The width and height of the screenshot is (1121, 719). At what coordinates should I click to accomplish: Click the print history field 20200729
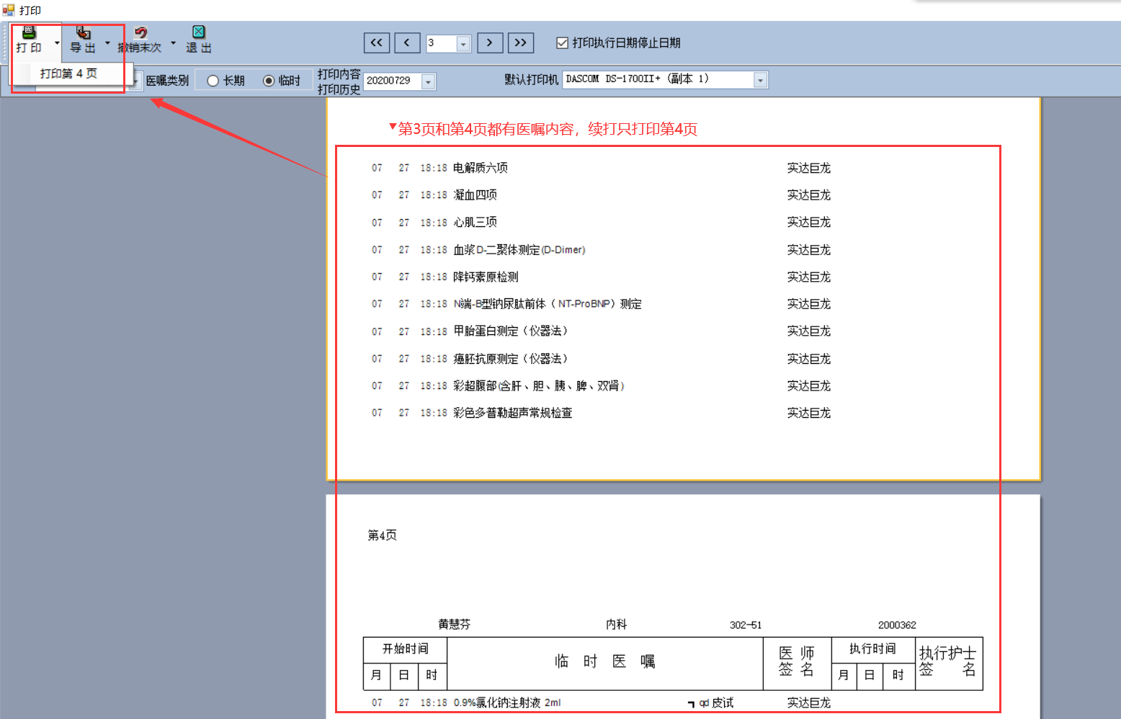393,81
